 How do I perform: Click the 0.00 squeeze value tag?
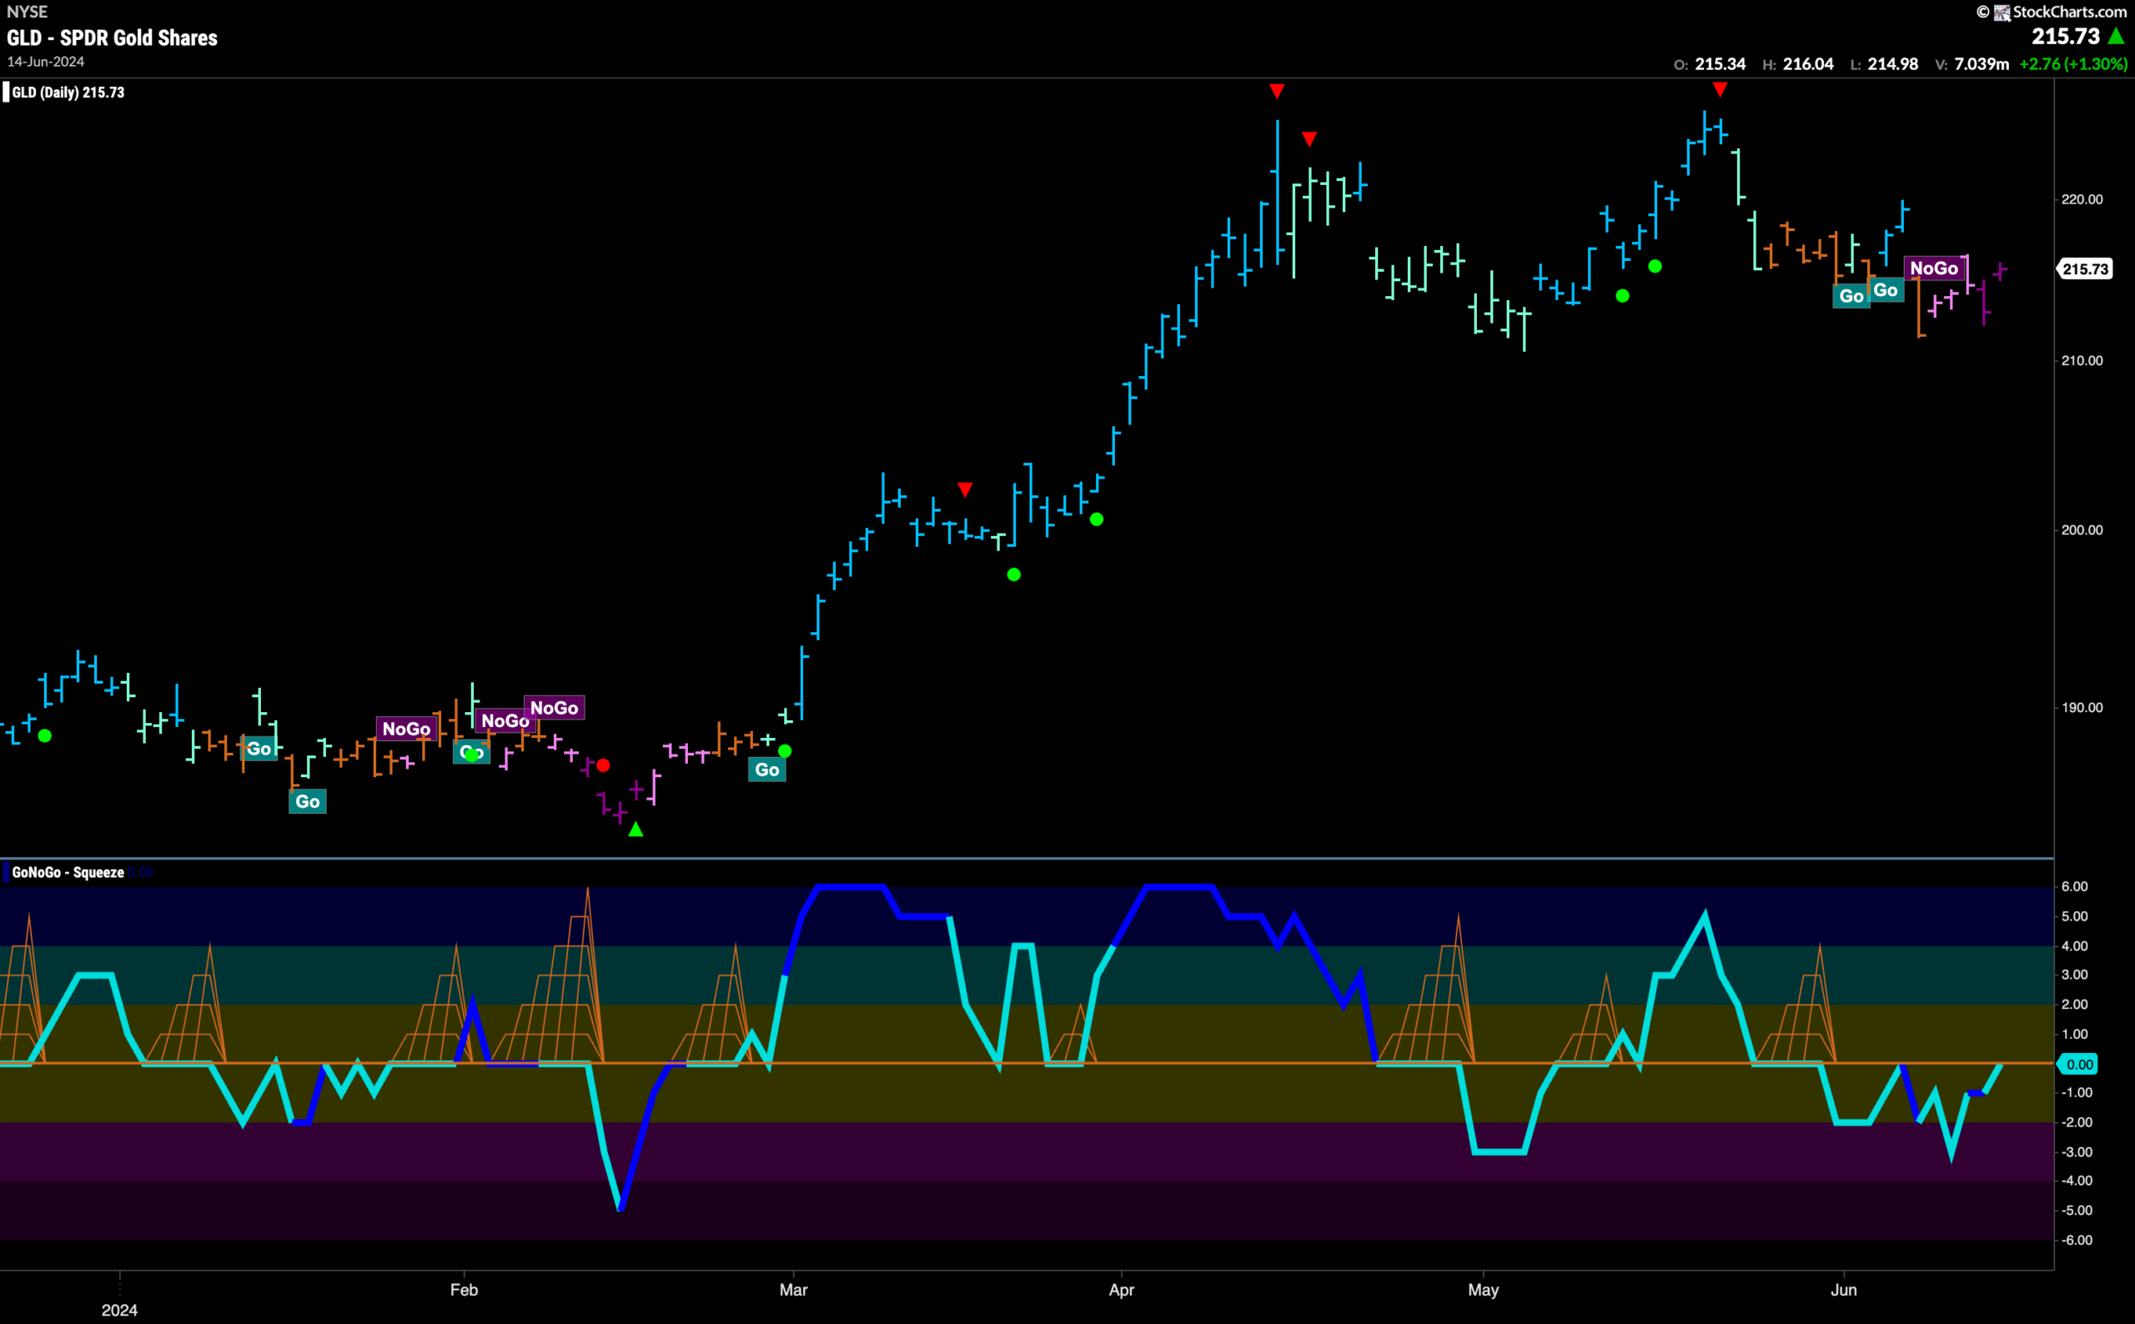pyautogui.click(x=2079, y=1064)
